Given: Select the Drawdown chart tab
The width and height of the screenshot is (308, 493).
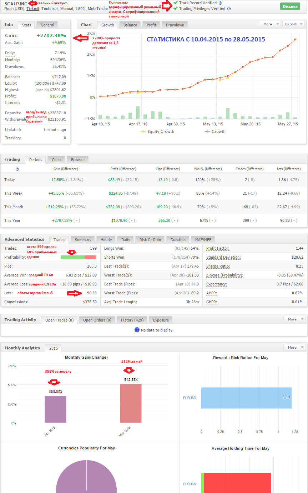Looking at the screenshot, I should pyautogui.click(x=175, y=25).
